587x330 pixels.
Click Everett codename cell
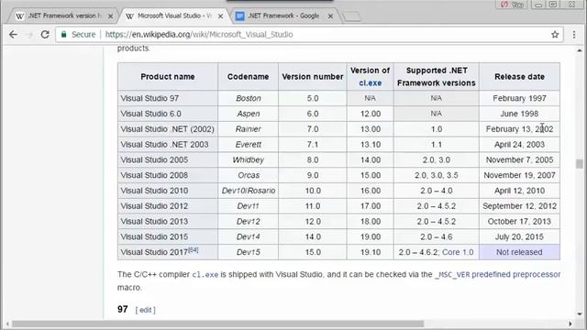248,145
